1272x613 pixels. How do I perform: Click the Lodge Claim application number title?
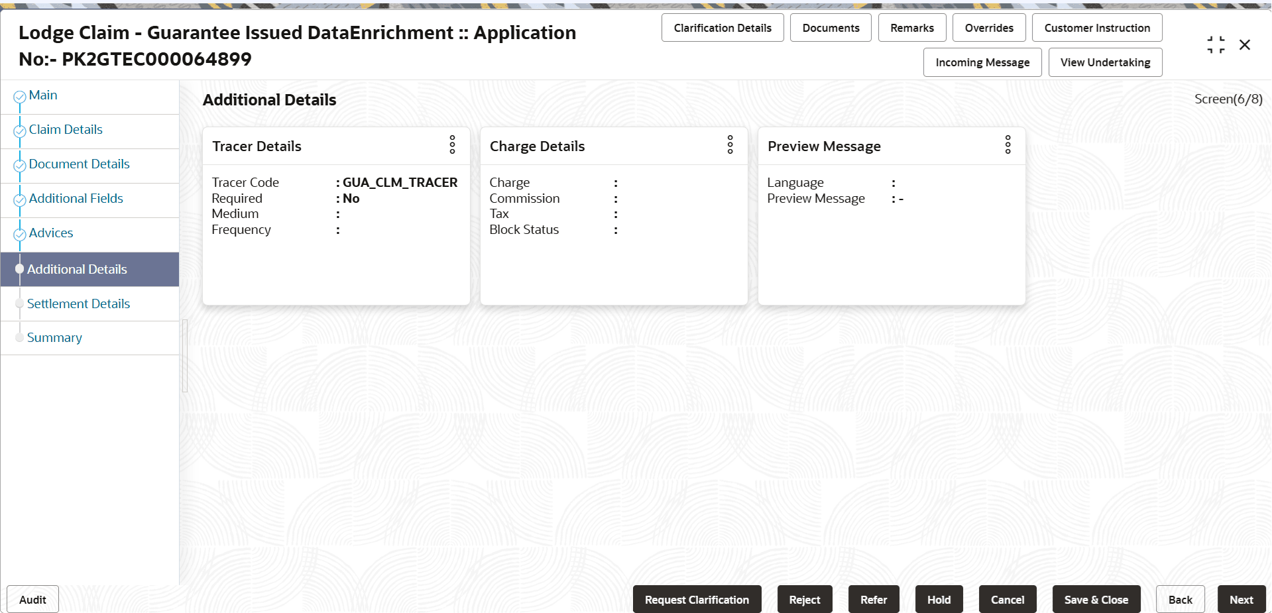point(297,46)
